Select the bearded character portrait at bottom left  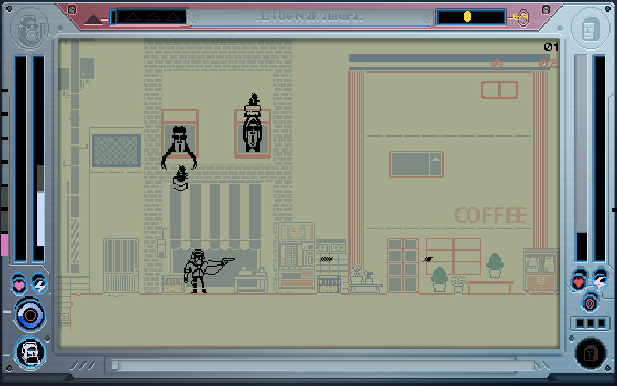click(30, 353)
